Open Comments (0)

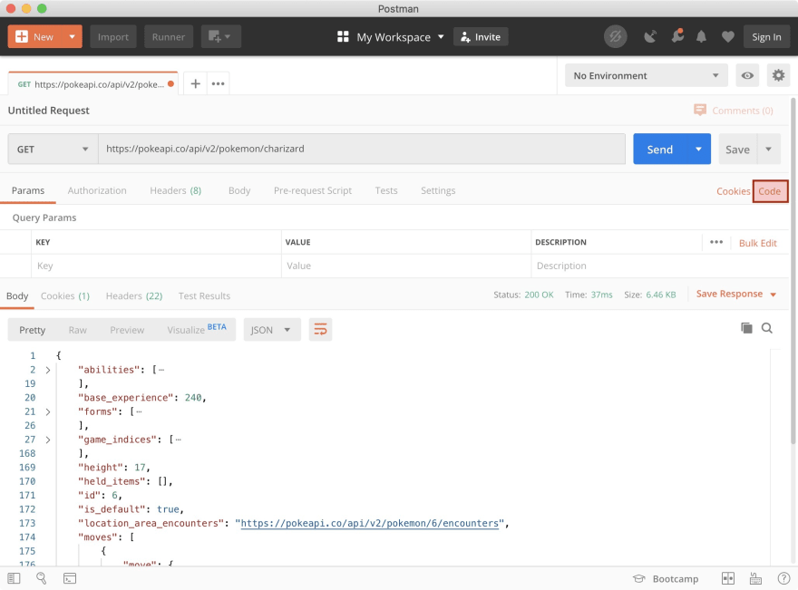pos(734,111)
